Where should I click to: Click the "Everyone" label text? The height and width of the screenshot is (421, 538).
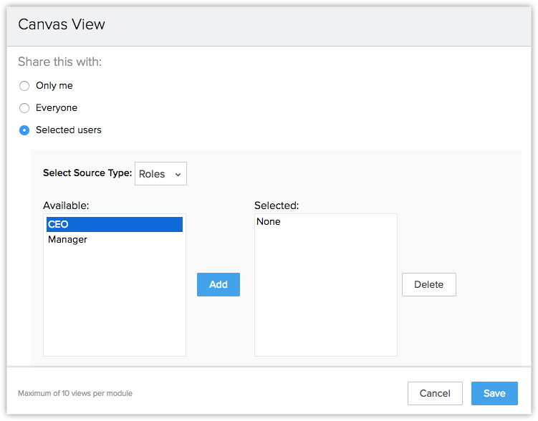[x=57, y=107]
